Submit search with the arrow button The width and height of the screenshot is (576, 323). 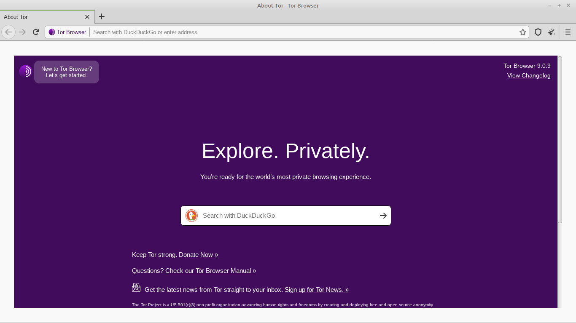click(383, 216)
